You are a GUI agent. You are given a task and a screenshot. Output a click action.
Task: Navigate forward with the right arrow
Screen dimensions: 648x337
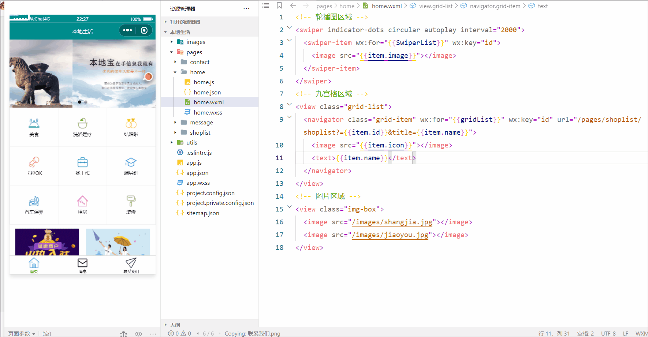[x=306, y=5]
